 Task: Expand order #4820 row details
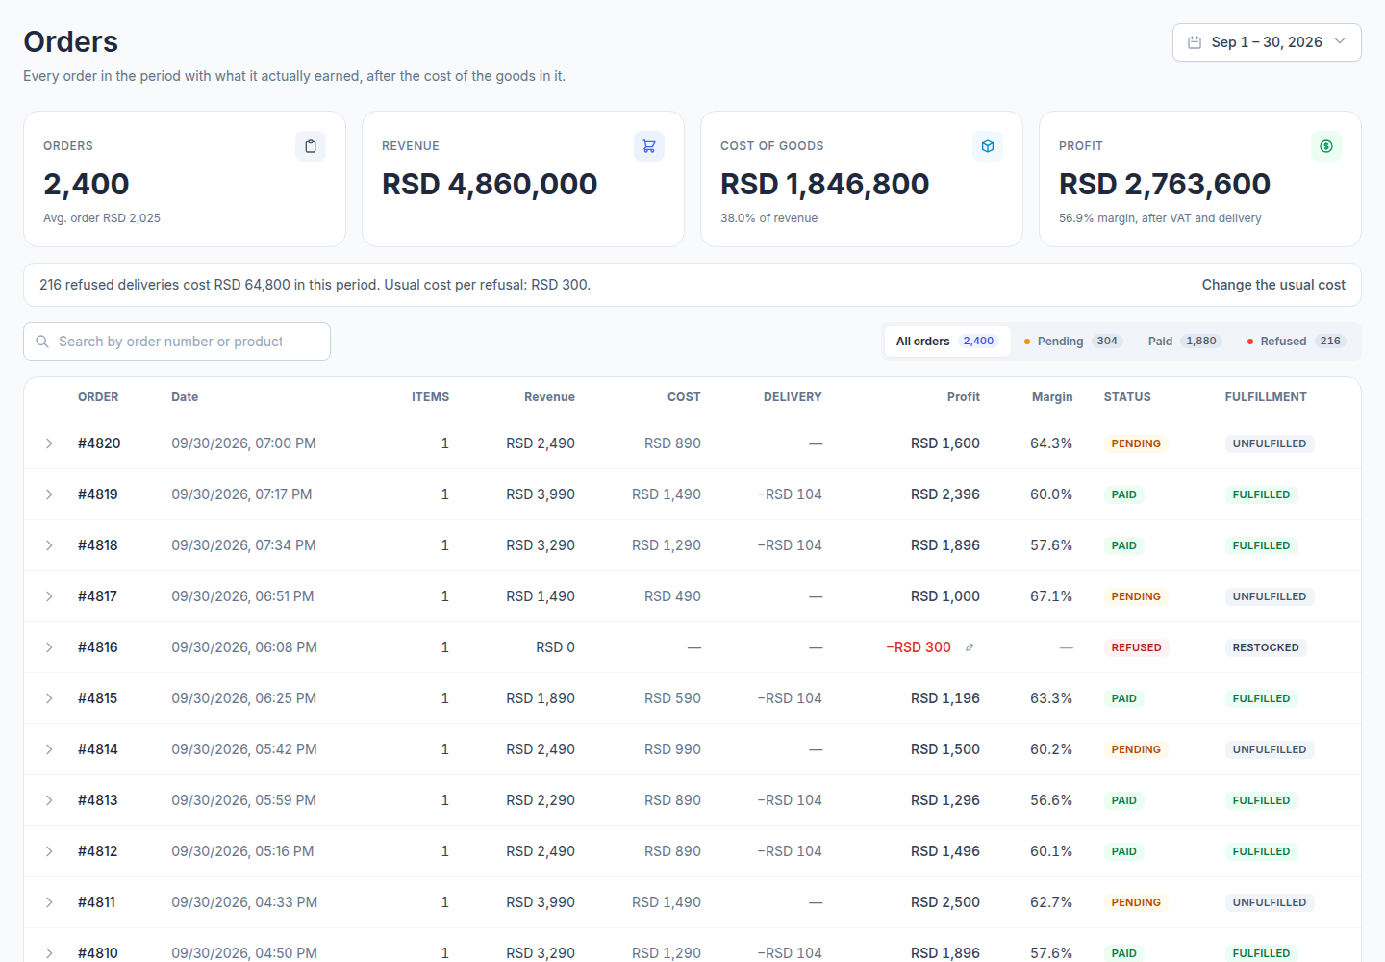pyautogui.click(x=49, y=443)
